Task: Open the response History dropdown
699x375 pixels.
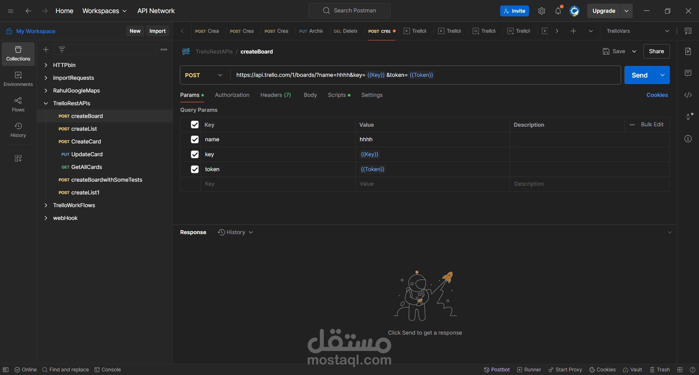Action: tap(236, 232)
